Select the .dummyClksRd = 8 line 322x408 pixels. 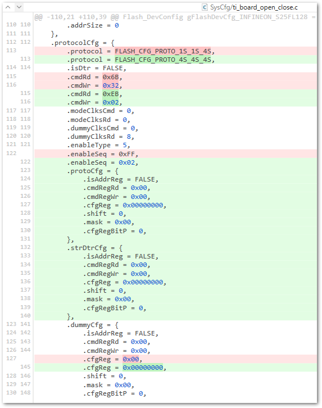tap(101, 137)
